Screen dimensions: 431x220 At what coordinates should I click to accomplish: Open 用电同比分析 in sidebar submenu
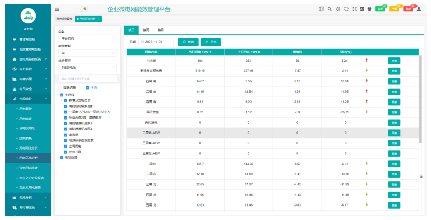[x=29, y=148]
